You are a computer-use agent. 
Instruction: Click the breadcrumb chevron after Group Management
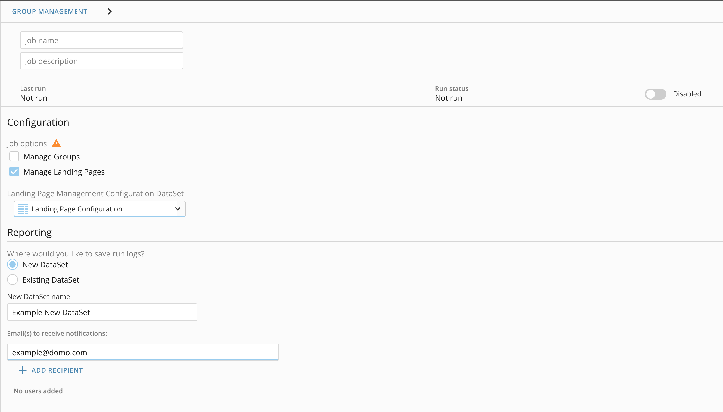pos(110,11)
